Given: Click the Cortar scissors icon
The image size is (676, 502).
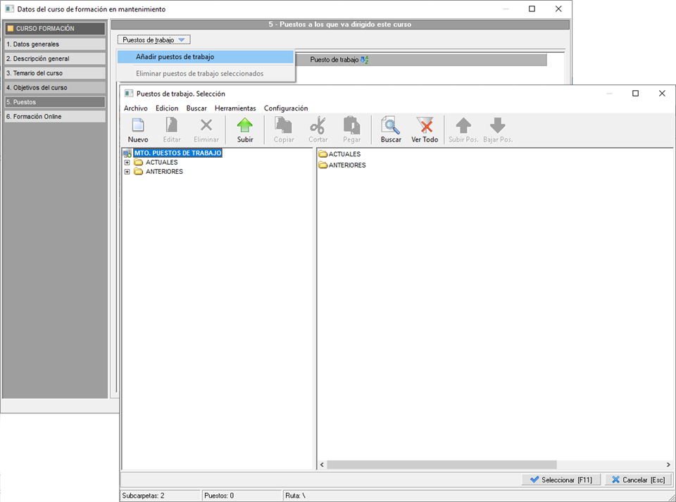Looking at the screenshot, I should click(x=318, y=127).
